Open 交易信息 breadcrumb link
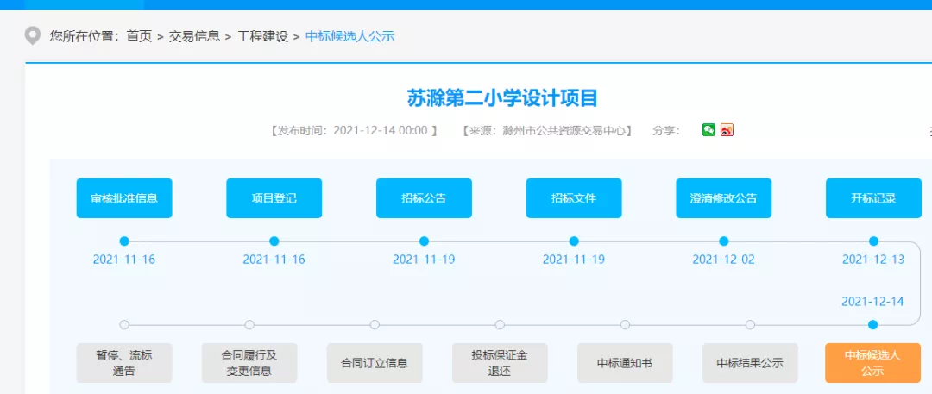 [x=195, y=36]
